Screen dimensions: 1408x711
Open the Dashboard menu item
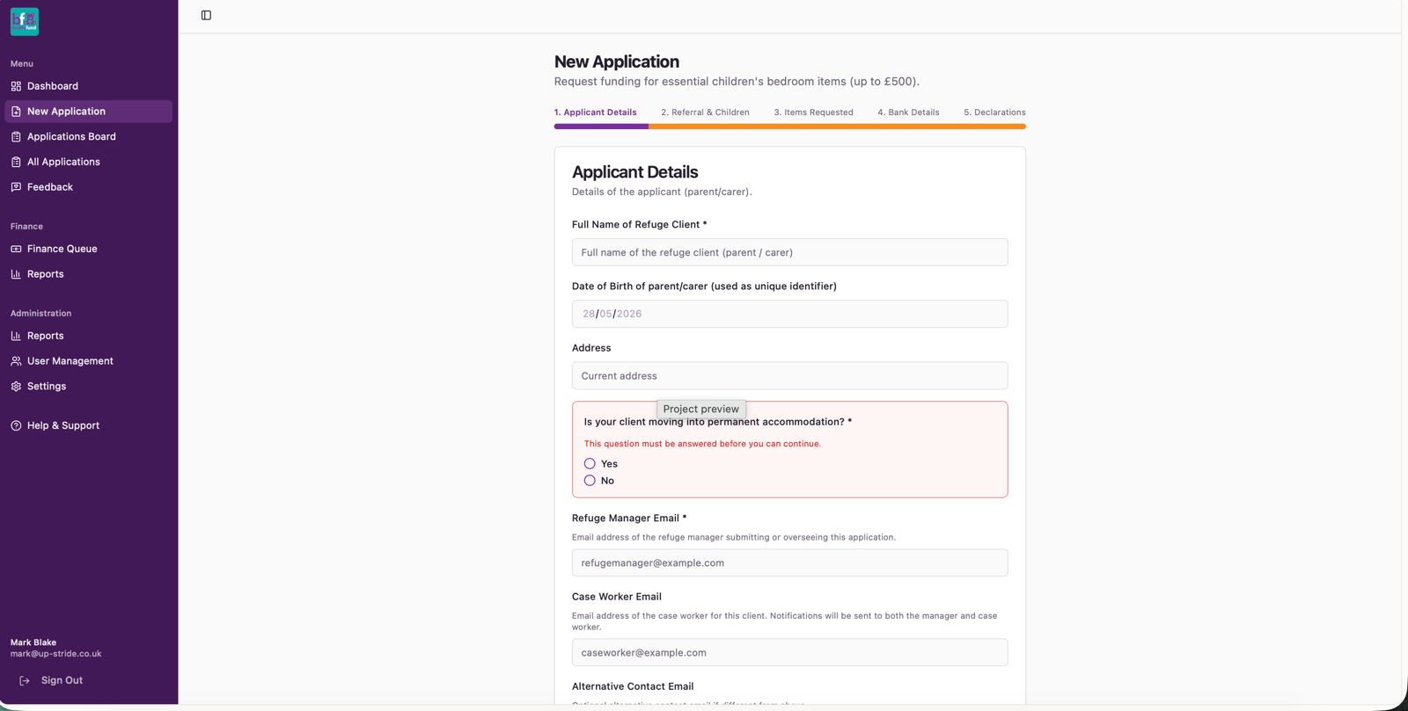click(88, 86)
